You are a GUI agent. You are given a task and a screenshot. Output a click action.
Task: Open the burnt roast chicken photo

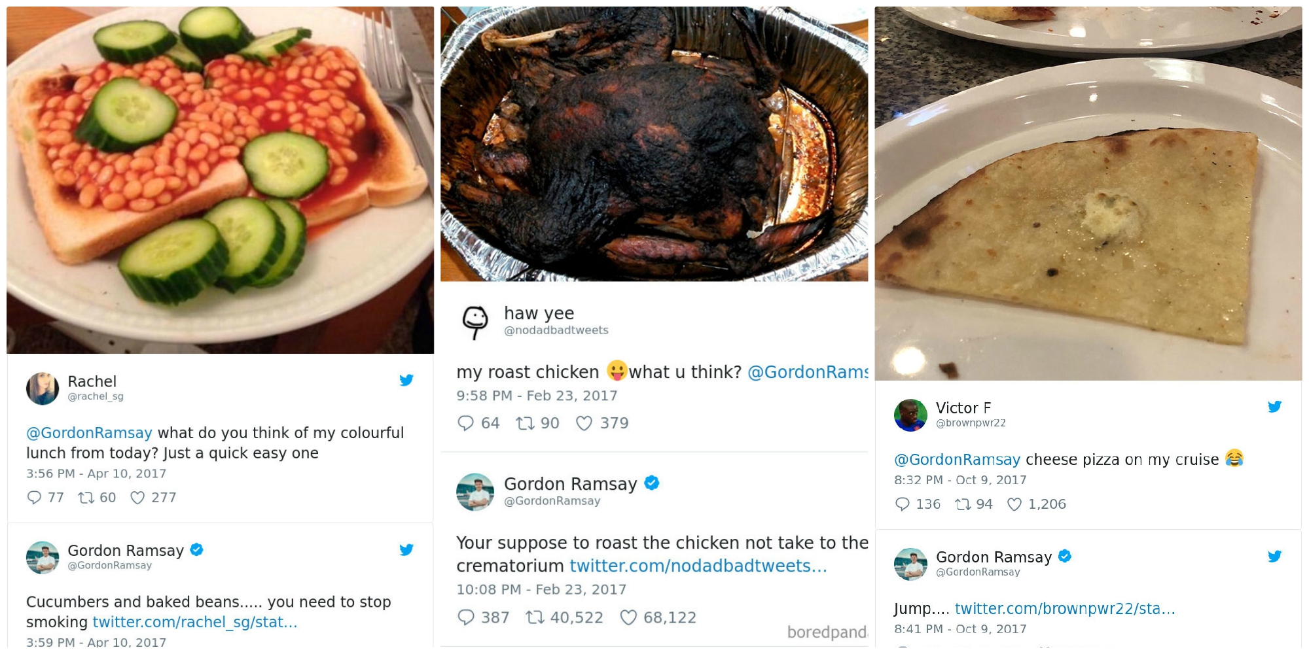654,144
